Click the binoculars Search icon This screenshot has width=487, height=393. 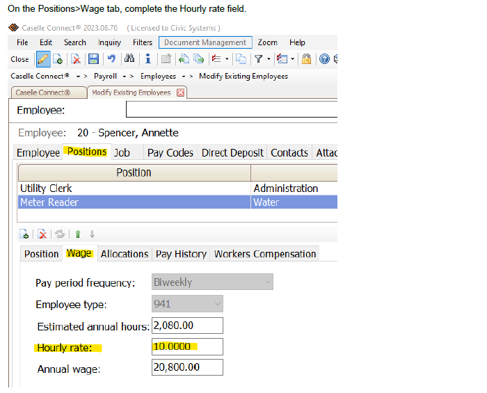pyautogui.click(x=129, y=59)
